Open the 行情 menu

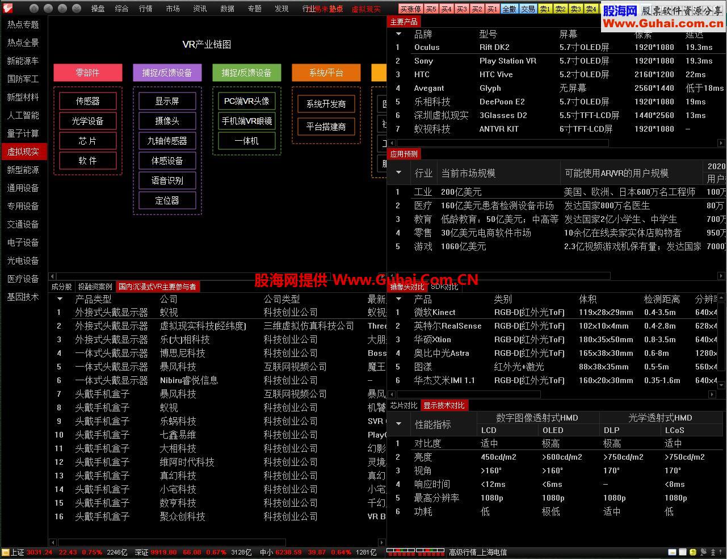(145, 9)
